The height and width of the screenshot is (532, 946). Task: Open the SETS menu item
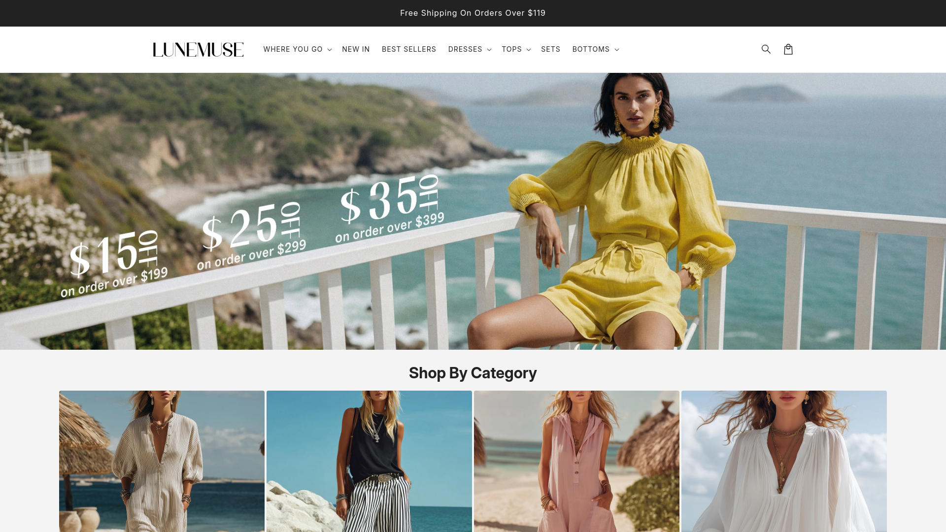pyautogui.click(x=550, y=49)
